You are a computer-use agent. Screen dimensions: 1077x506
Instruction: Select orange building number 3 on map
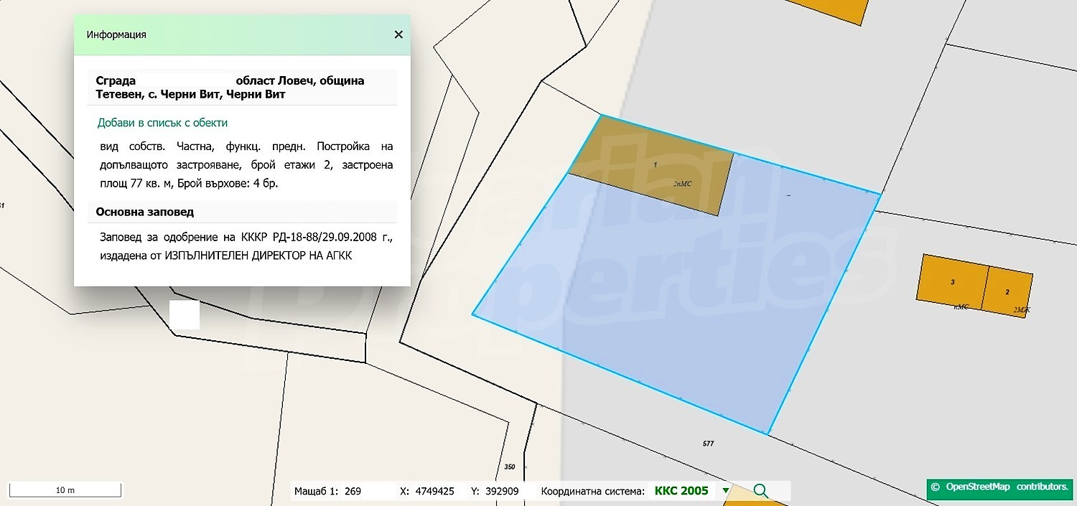coord(952,283)
